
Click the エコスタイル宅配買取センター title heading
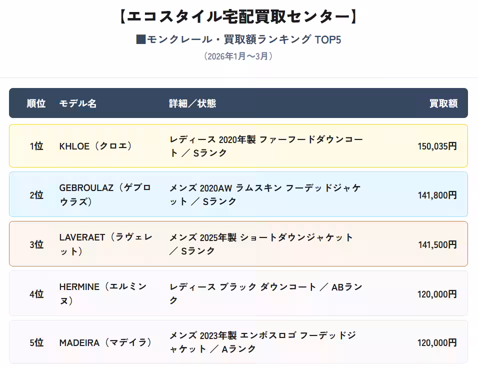pos(238,16)
